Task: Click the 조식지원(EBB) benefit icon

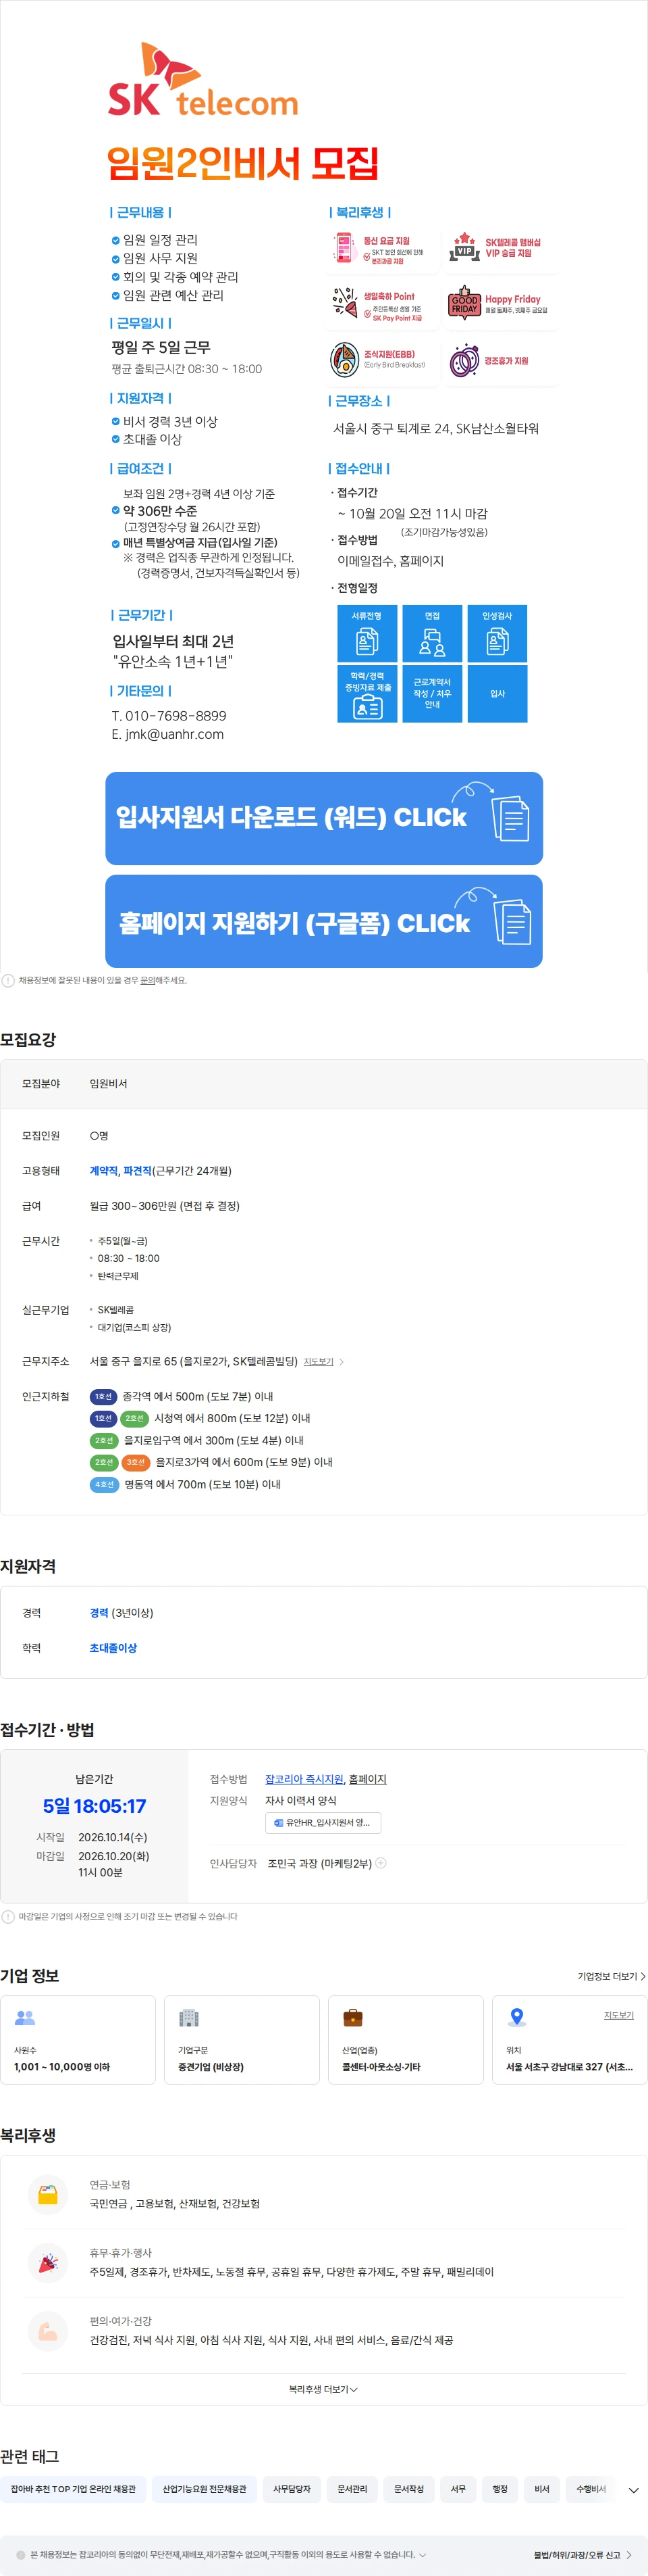Action: [x=344, y=359]
